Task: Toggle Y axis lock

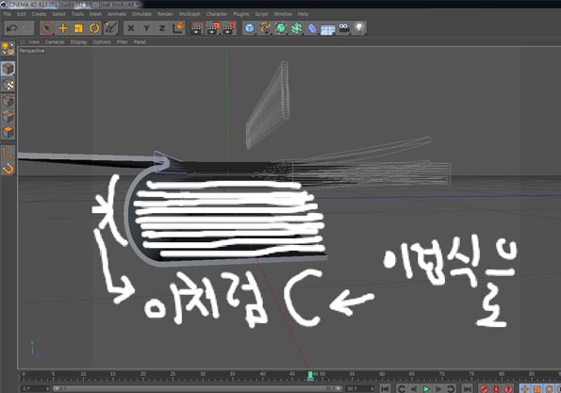Action: click(x=147, y=28)
